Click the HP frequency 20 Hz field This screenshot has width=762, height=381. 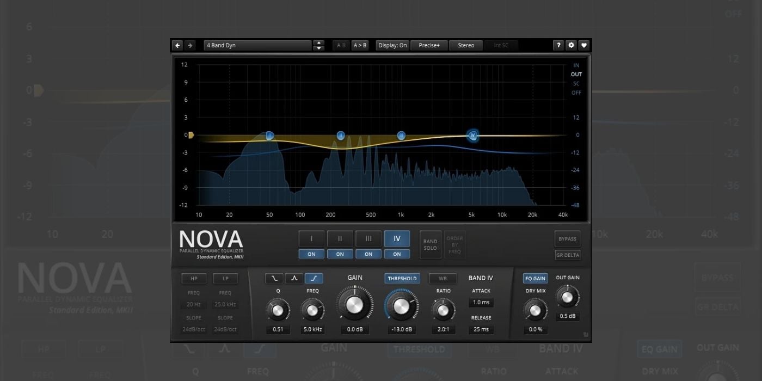(x=194, y=304)
